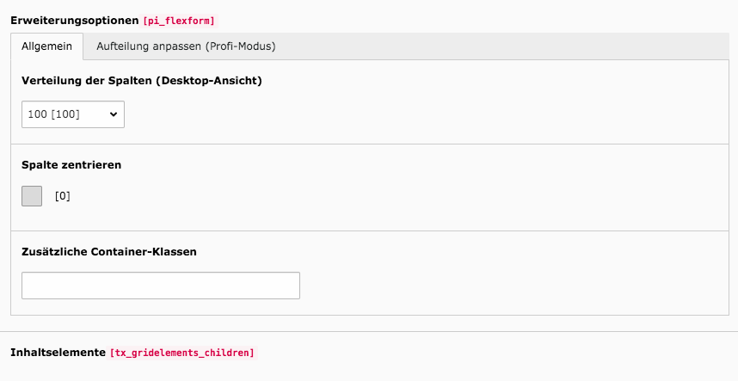This screenshot has height=381, width=738.
Task: Click the chevron arrow of the 100 [100] select
Action: coord(114,114)
